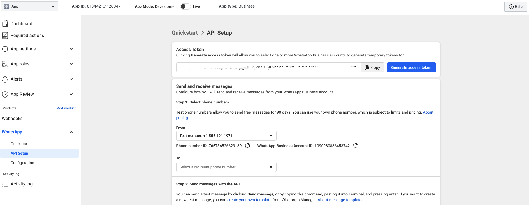Image resolution: width=529 pixels, height=205 pixels.
Task: Collapse the WhatsApp product section
Action: 71,132
